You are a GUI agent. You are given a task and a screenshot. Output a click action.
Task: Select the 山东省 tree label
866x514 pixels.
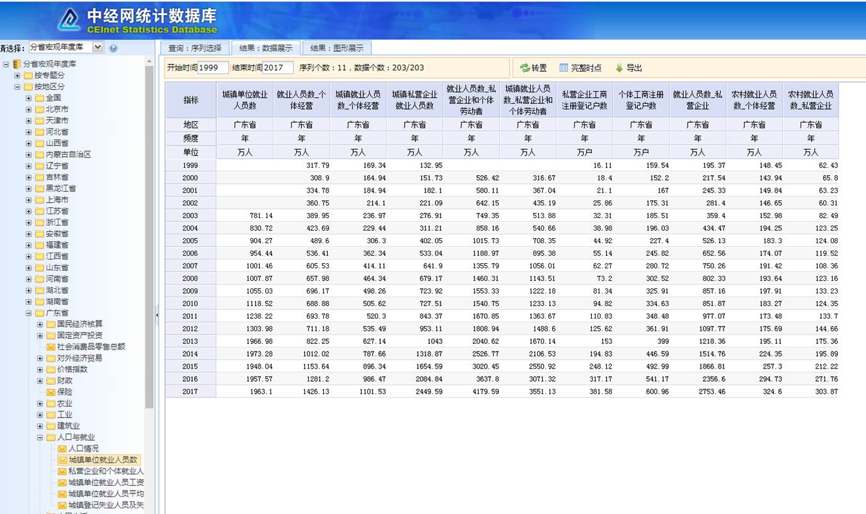(x=57, y=268)
